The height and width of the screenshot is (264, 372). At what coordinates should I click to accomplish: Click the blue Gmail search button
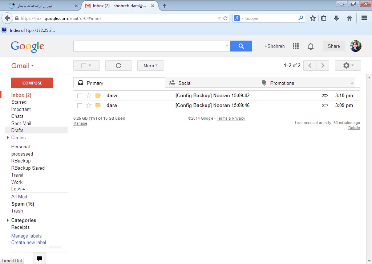(x=241, y=46)
